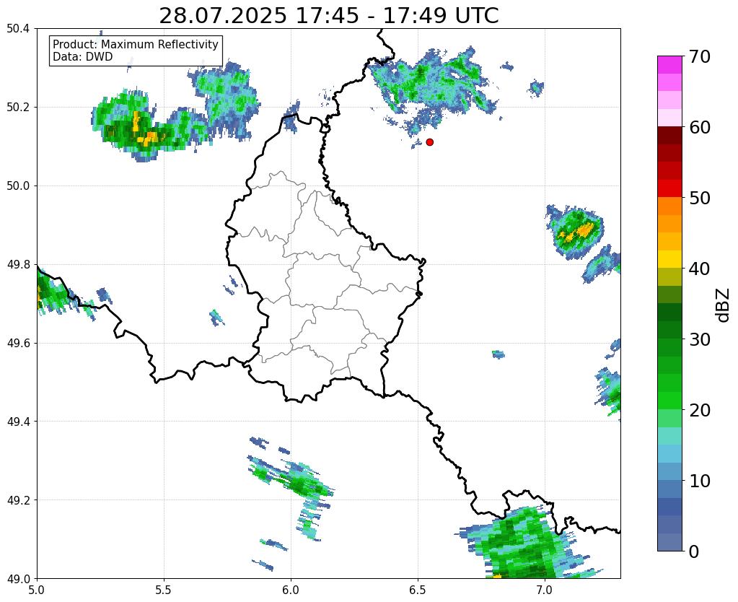Image resolution: width=738 pixels, height=602 pixels.
Task: Click the latitude label 50.0
Action: tap(18, 186)
